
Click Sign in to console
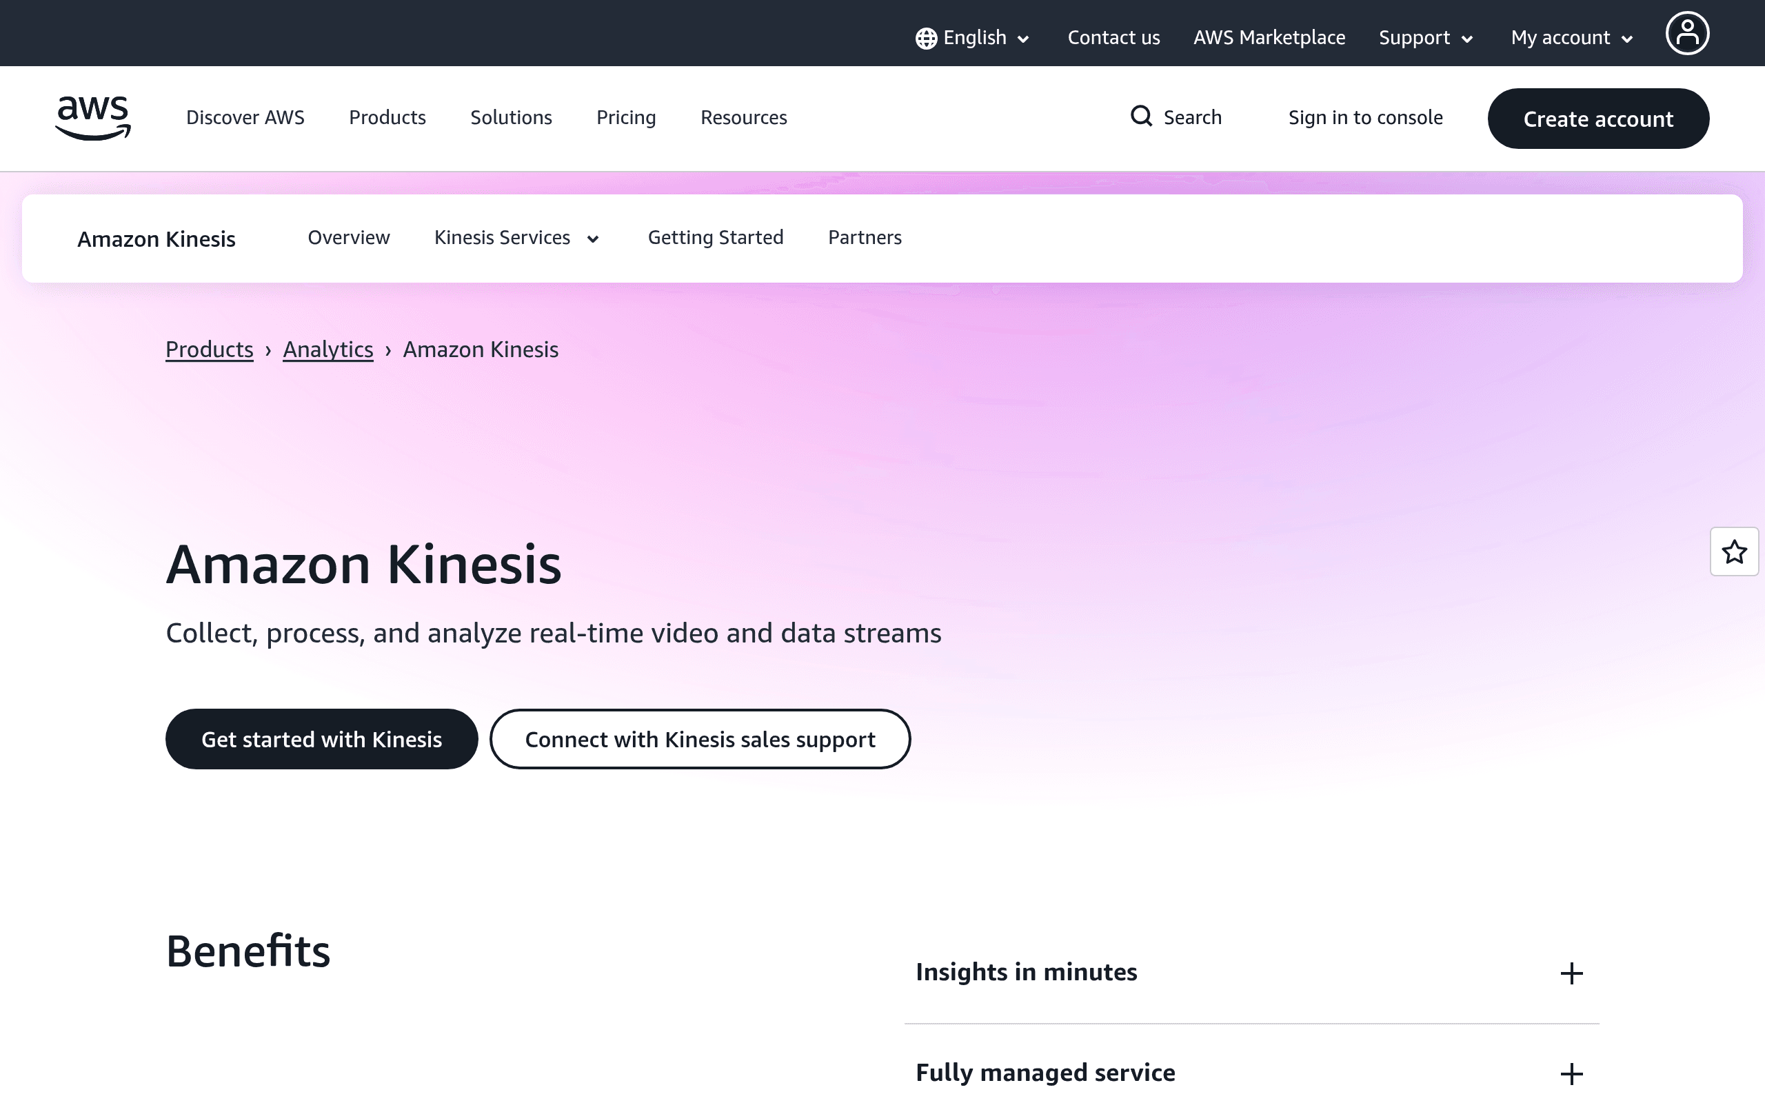[x=1365, y=117]
